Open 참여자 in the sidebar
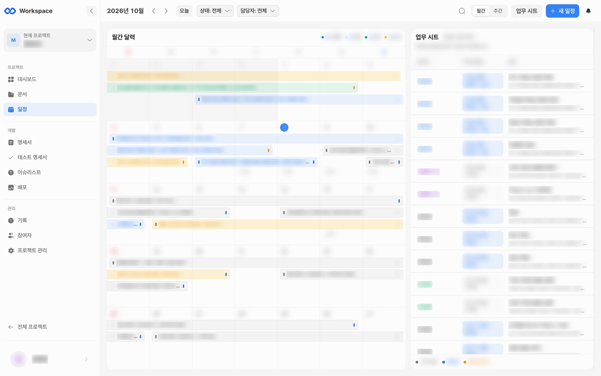This screenshot has height=376, width=601. 50,236
